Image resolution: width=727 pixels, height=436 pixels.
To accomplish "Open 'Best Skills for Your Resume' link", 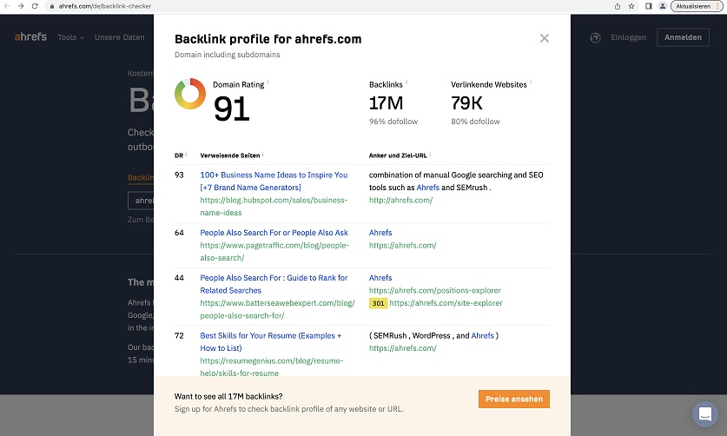I will coord(271,341).
